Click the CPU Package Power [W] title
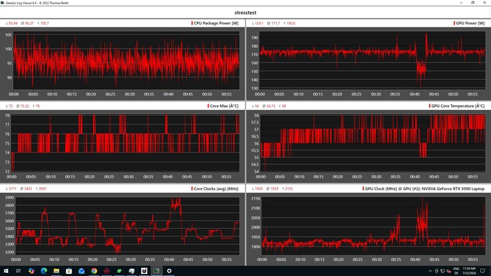Image resolution: width=491 pixels, height=276 pixels. (216, 23)
